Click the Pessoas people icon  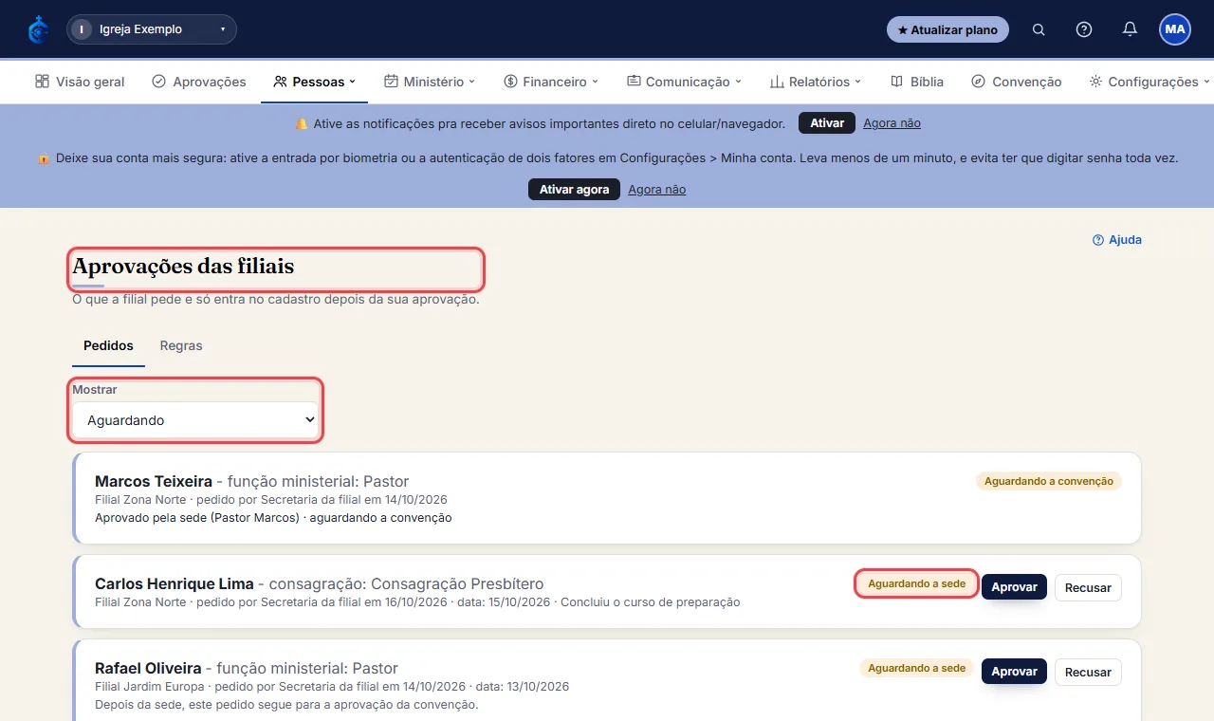(280, 82)
